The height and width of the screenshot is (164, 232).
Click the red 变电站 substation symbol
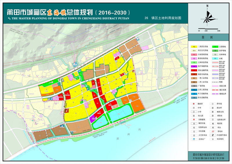click(212, 131)
